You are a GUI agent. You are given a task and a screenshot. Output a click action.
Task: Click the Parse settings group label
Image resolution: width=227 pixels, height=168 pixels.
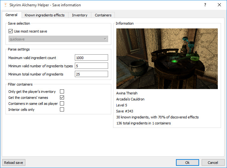pos(19,49)
